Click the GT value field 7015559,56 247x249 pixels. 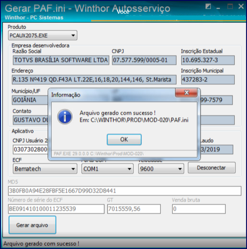tap(134, 209)
